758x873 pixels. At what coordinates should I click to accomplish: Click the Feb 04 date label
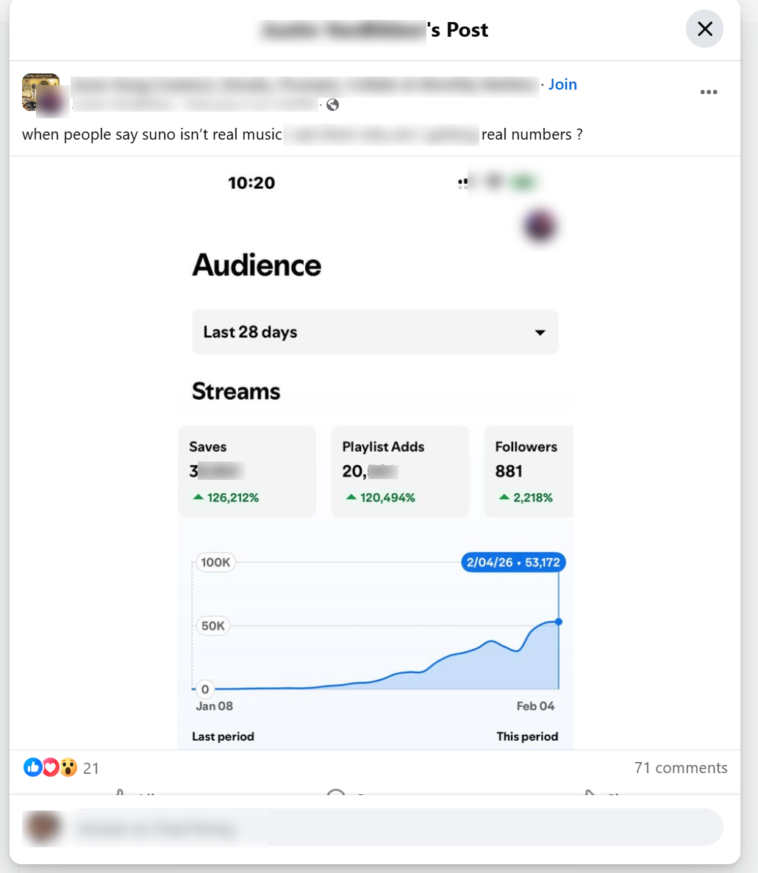535,706
